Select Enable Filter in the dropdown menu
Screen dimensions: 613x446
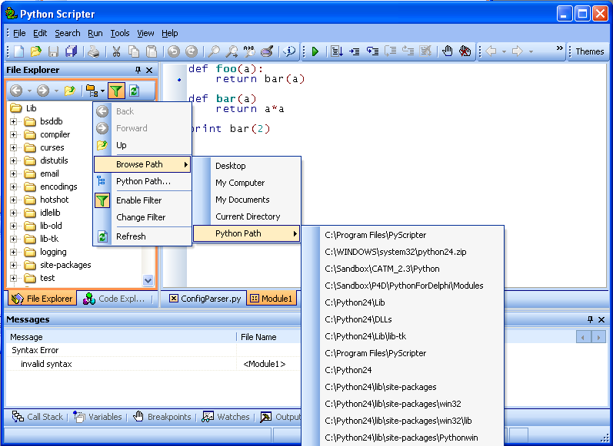tap(138, 200)
